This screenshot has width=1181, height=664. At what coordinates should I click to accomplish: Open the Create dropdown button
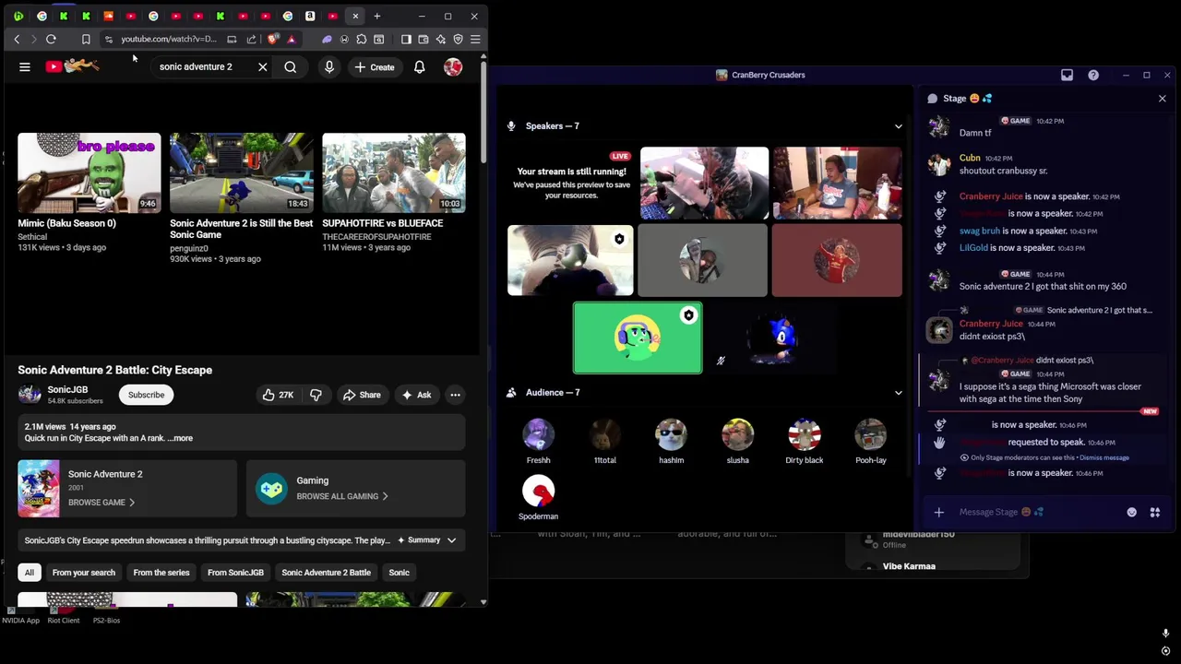pyautogui.click(x=374, y=67)
